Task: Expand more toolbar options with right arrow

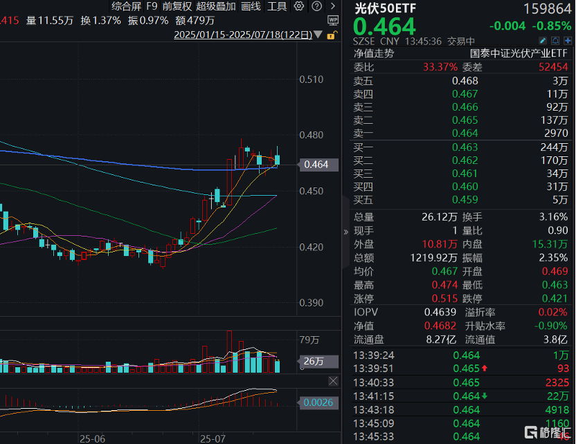Action: click(x=333, y=6)
